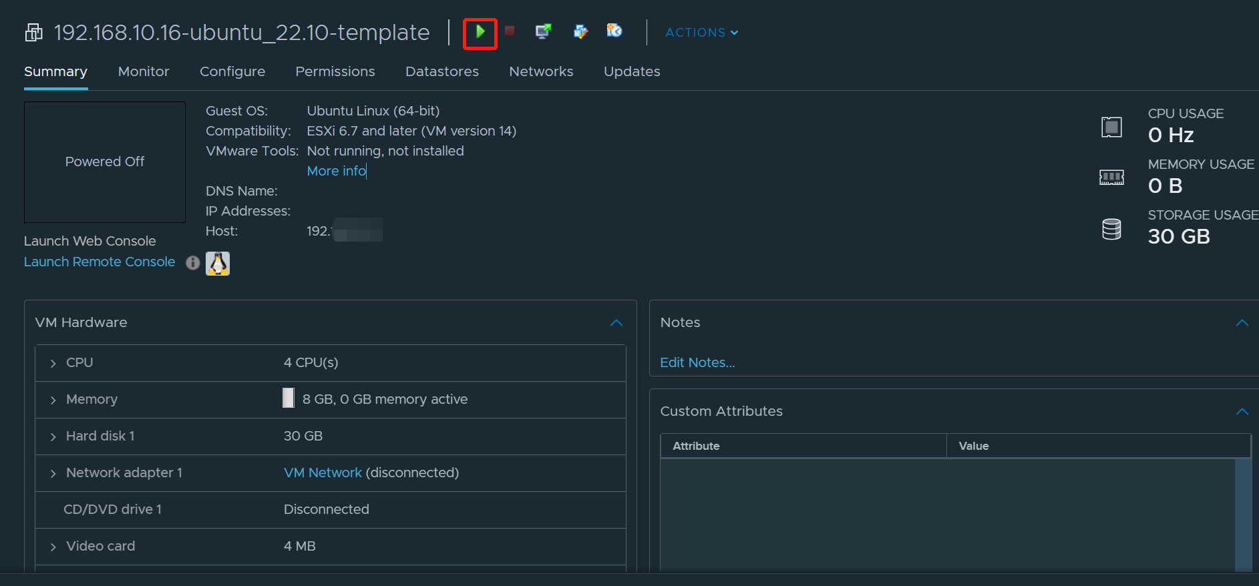1259x586 pixels.
Task: Open the Monitor tab
Action: pyautogui.click(x=144, y=71)
